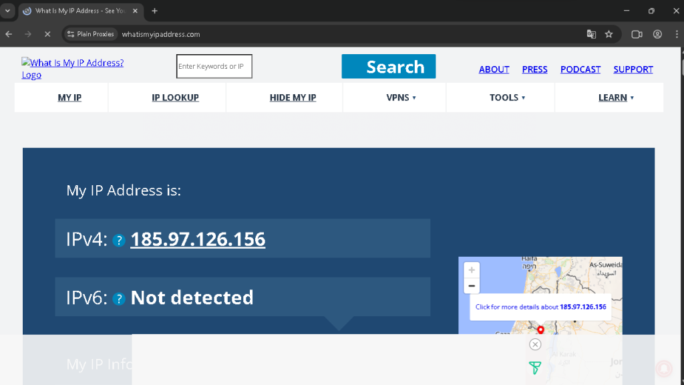Click the IPv6 question mark help icon
684x385 pixels.
click(119, 299)
